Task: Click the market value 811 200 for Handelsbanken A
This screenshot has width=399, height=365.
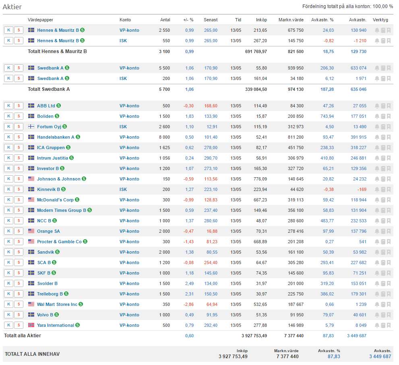Action: tap(296, 137)
